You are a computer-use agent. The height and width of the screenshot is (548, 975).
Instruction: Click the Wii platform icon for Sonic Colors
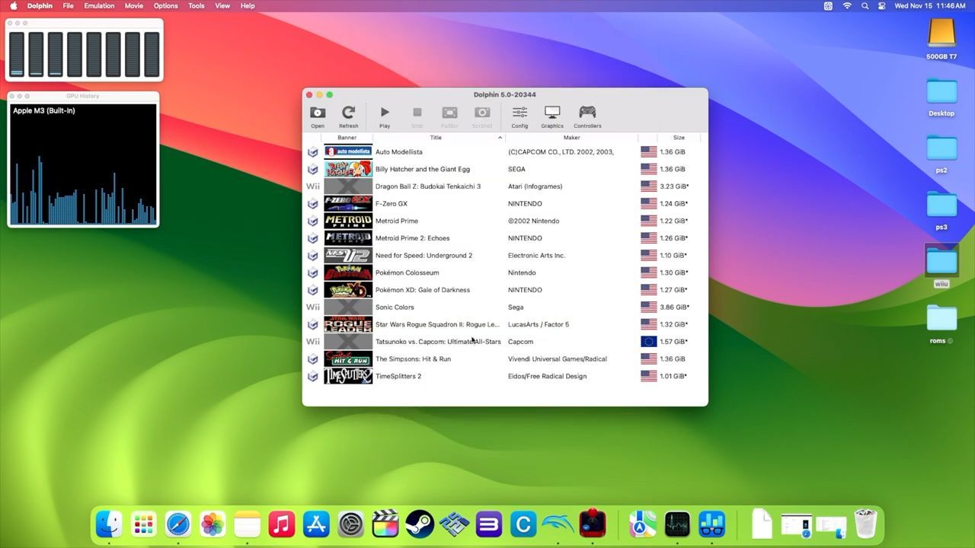click(x=312, y=307)
